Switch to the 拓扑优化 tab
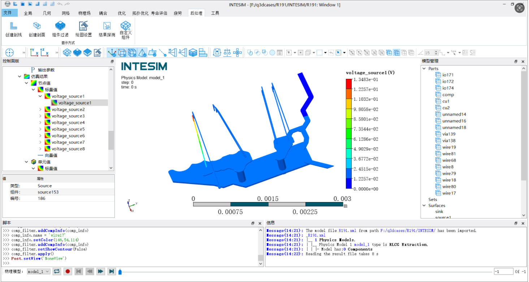Image resolution: width=529 pixels, height=282 pixels. [140, 13]
